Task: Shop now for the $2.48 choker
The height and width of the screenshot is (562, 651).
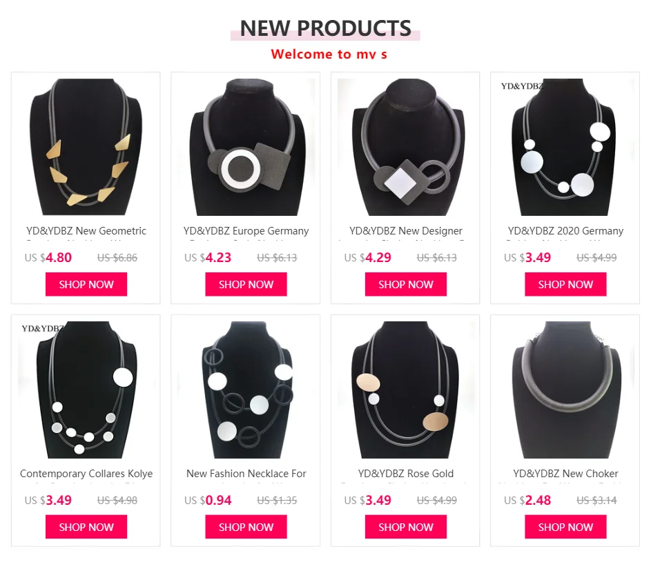Action: 565,527
